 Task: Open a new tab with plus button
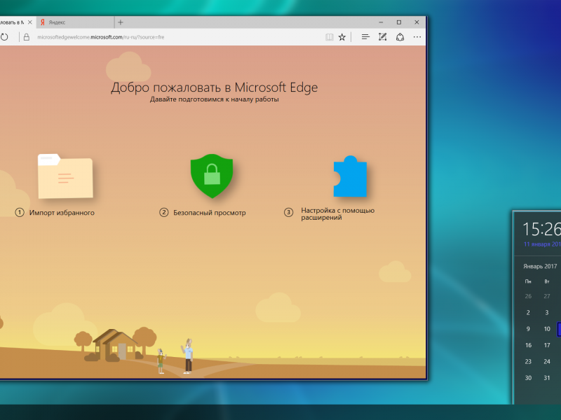(121, 22)
